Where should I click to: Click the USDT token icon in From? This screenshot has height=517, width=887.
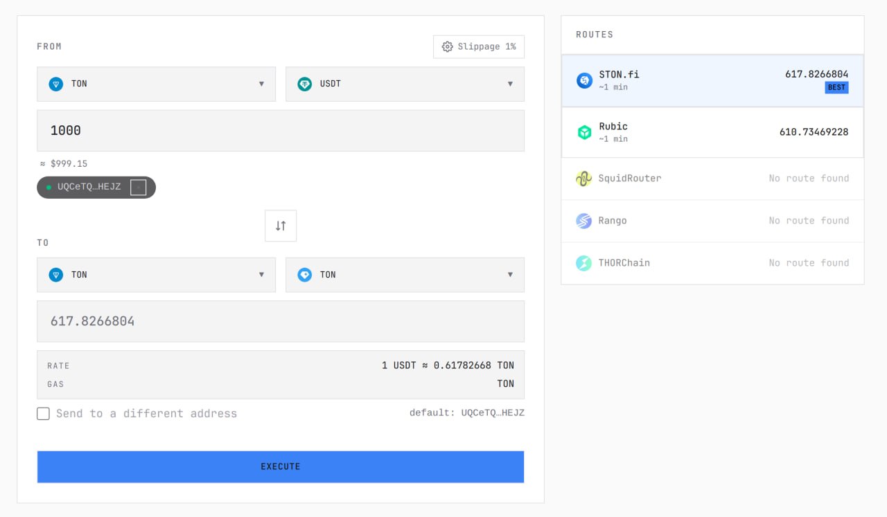(x=305, y=84)
